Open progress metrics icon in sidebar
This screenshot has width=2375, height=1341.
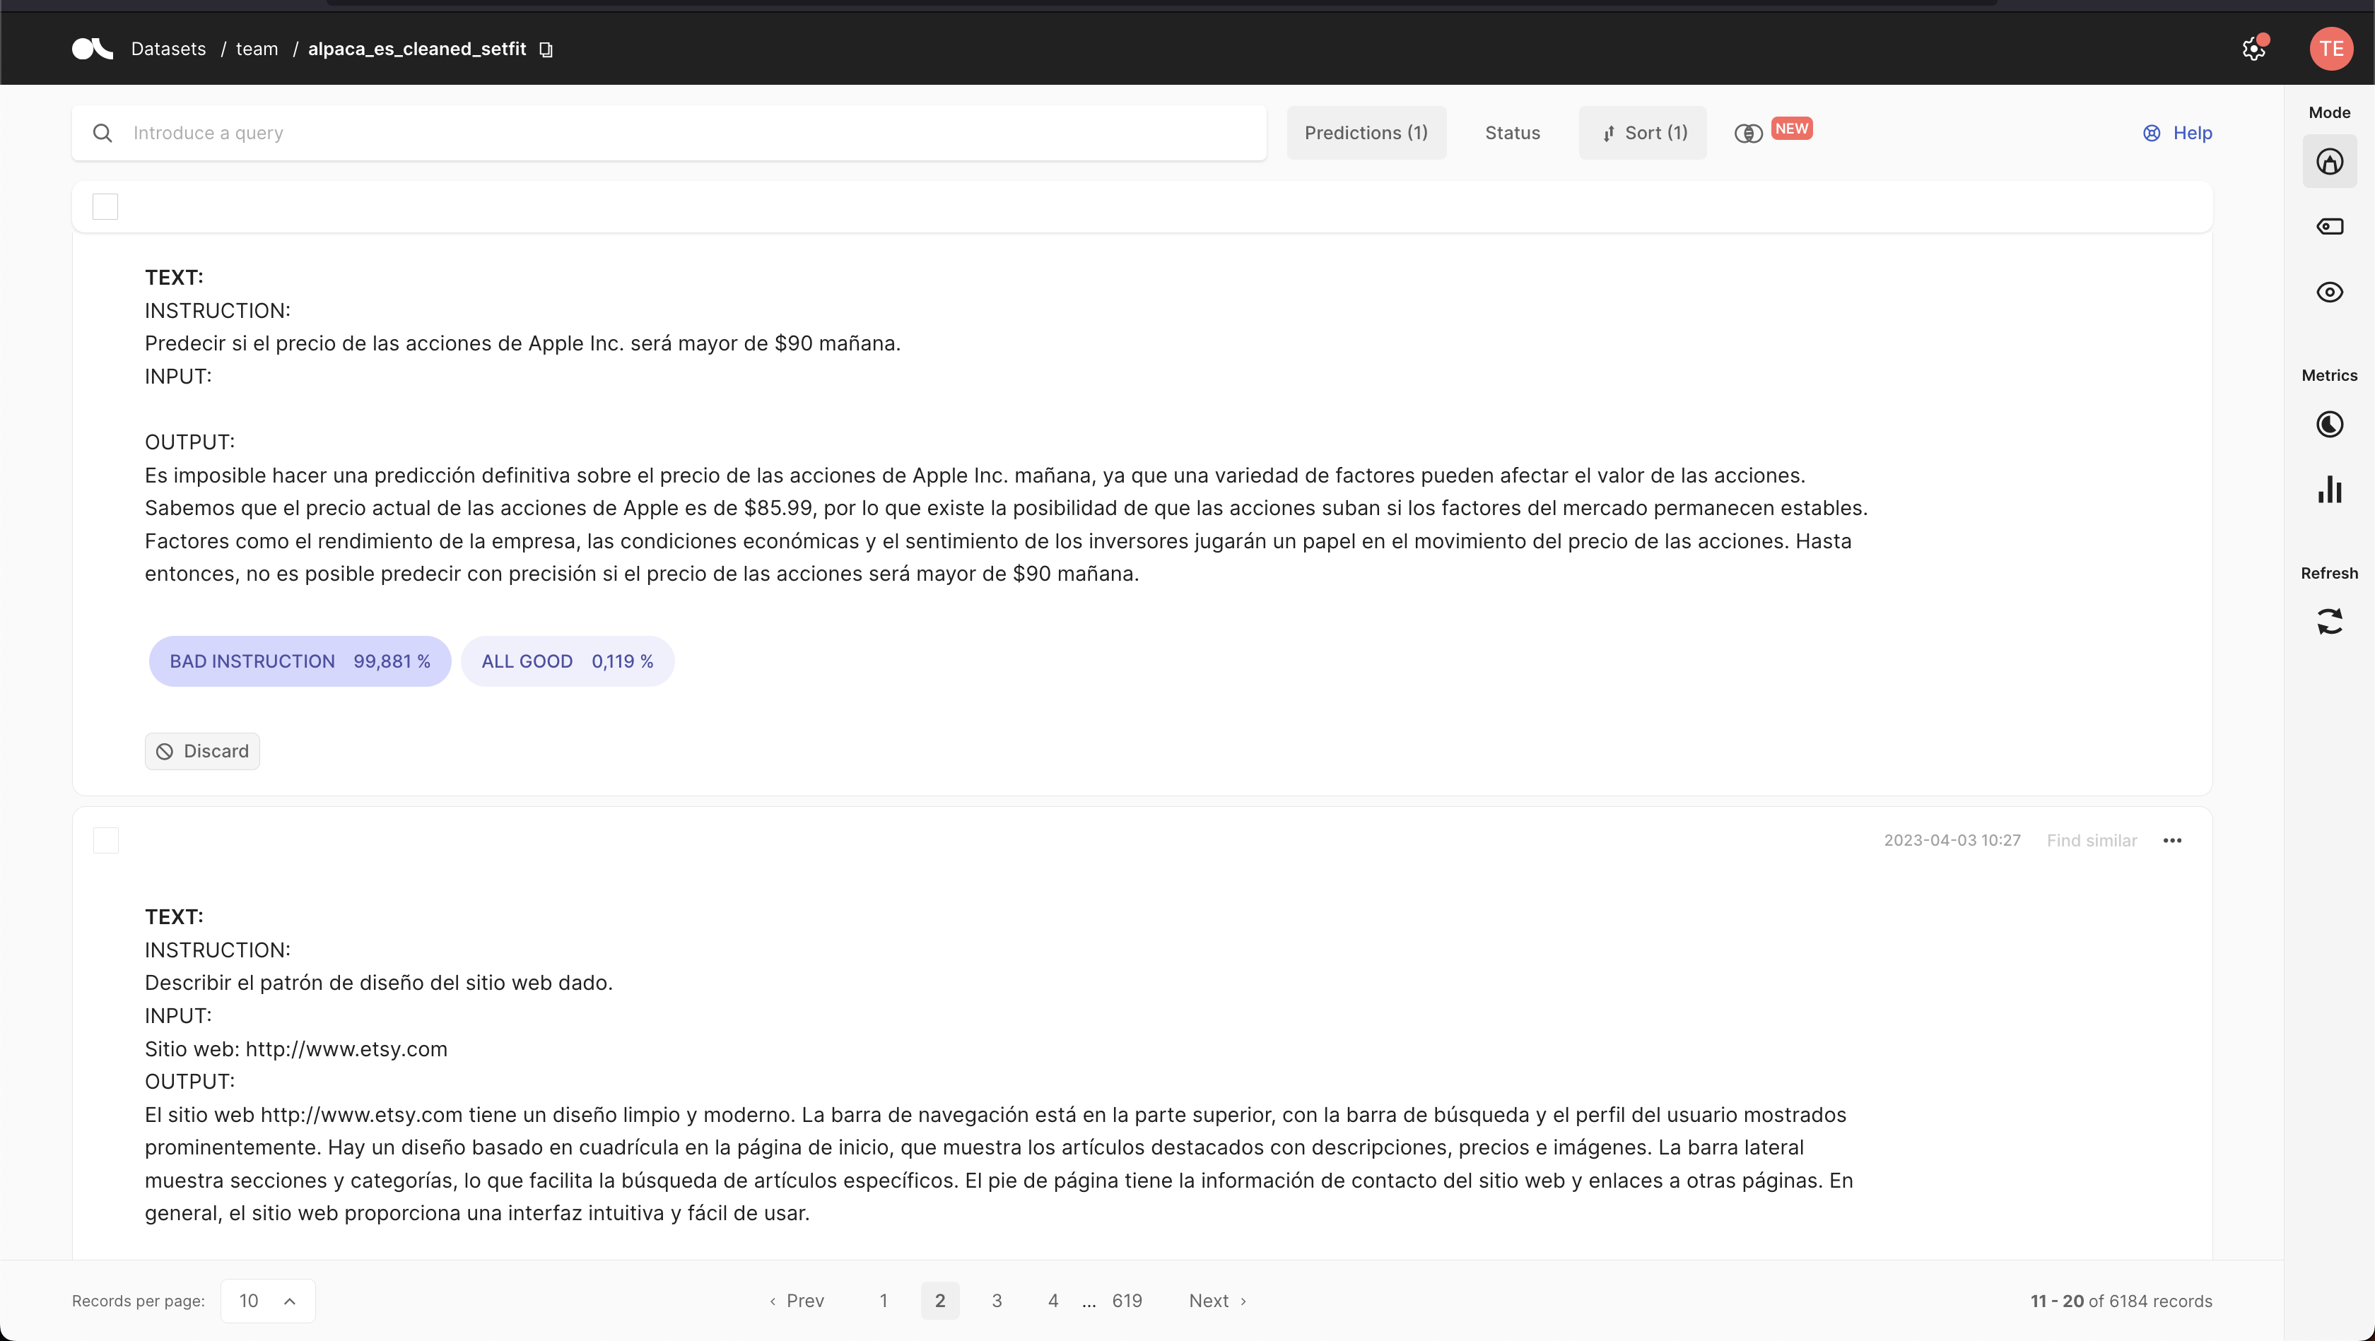2329,424
